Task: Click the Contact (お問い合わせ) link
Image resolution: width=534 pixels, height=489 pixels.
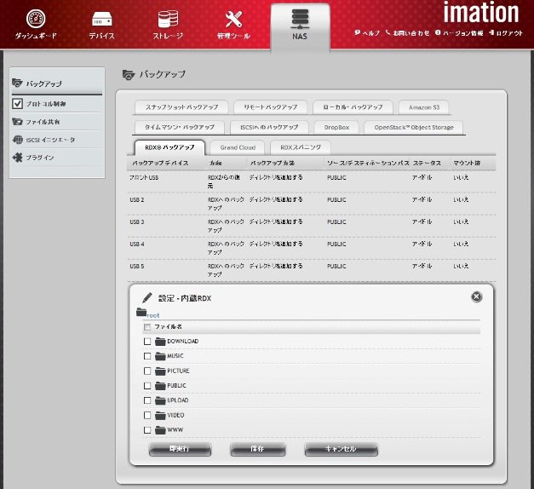Action: pyautogui.click(x=408, y=33)
